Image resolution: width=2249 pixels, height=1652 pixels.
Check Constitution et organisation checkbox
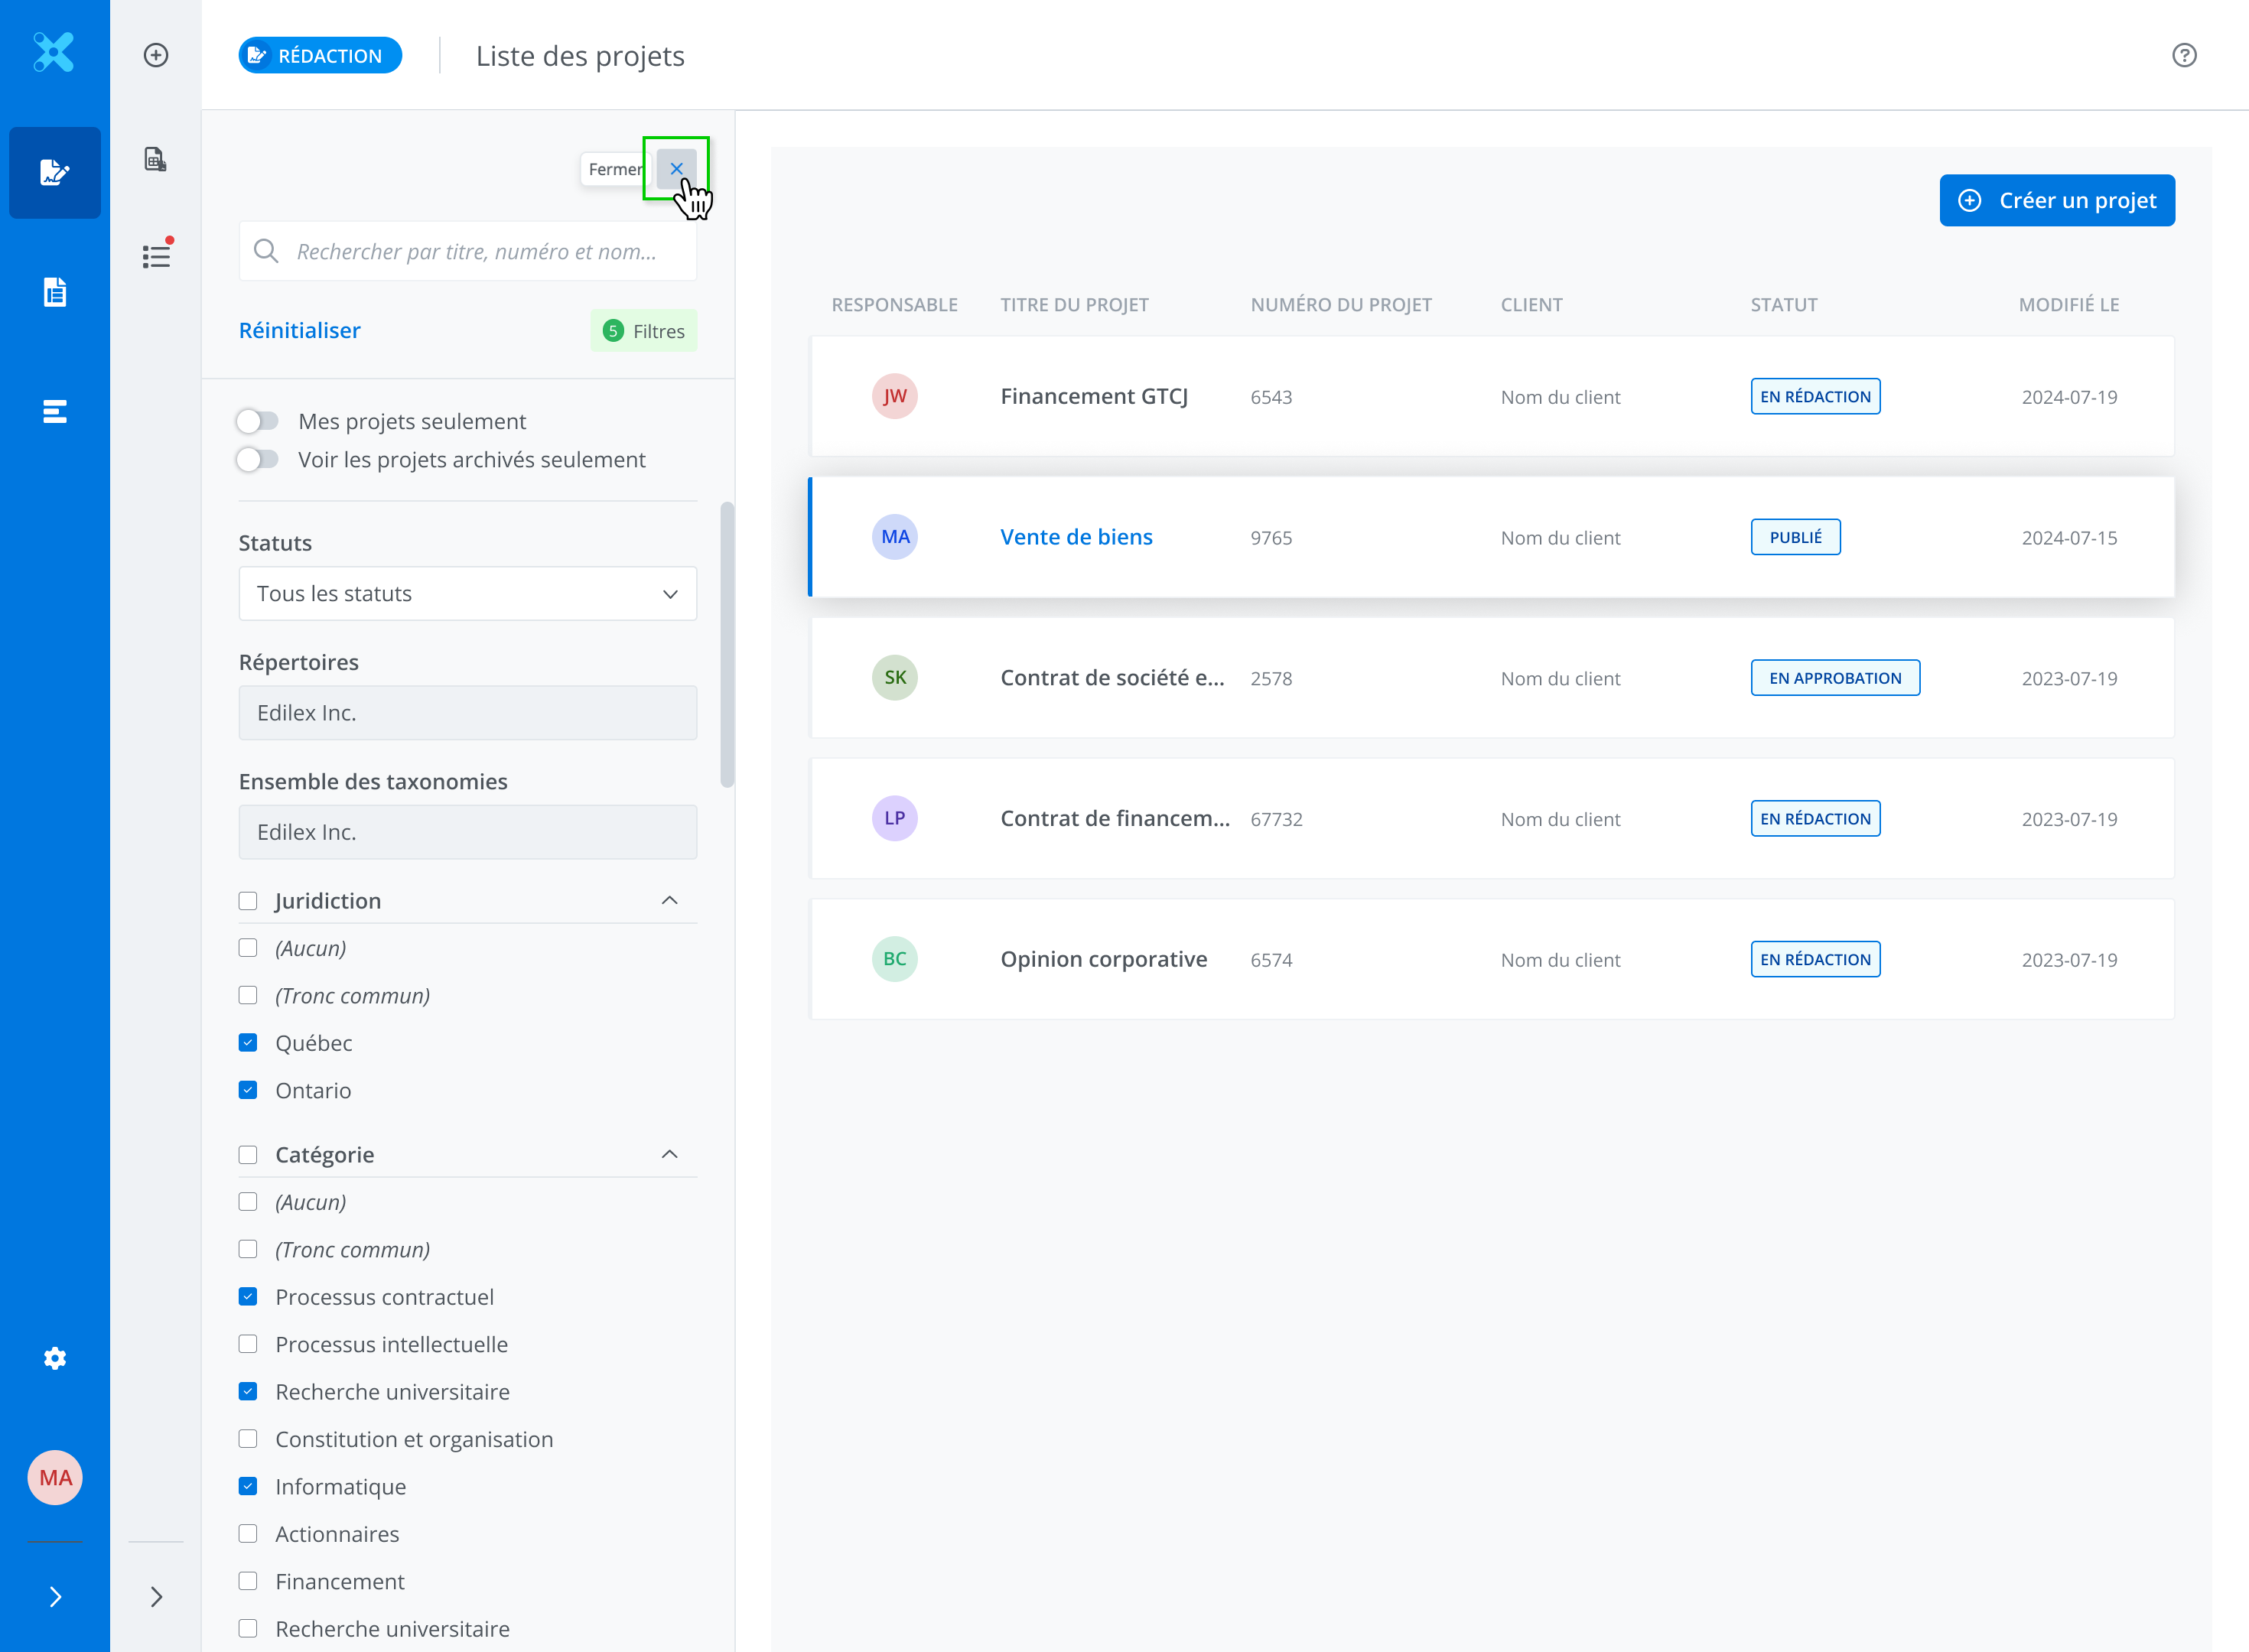(248, 1439)
